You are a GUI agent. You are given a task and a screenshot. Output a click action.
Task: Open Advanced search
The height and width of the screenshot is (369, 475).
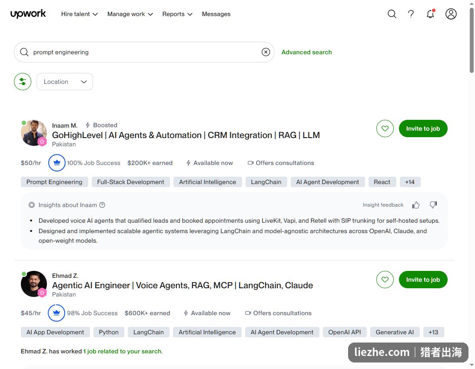(x=306, y=52)
